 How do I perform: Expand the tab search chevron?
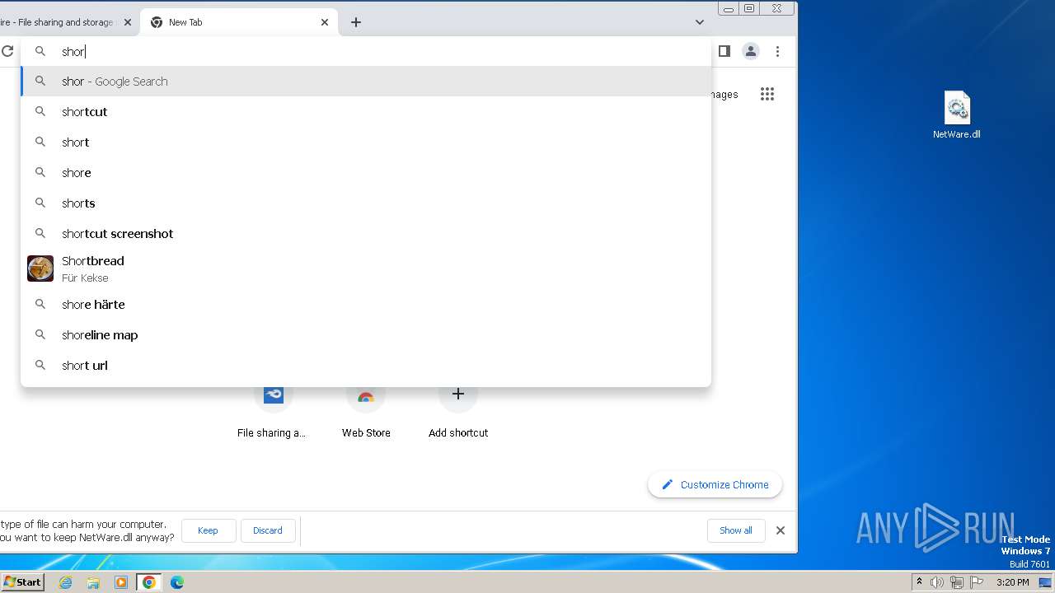(700, 22)
